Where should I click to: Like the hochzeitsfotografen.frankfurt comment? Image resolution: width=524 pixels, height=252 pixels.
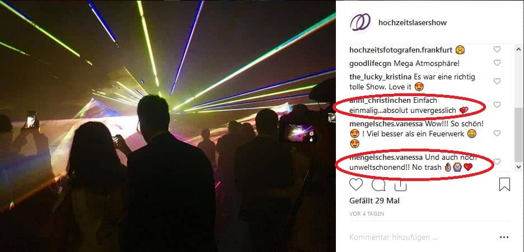point(497,49)
